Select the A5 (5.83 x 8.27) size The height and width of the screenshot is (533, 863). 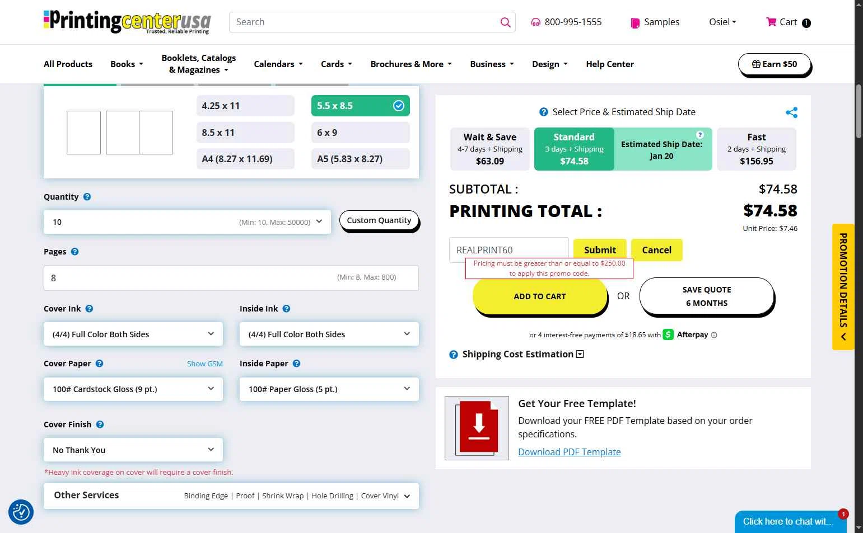click(360, 159)
